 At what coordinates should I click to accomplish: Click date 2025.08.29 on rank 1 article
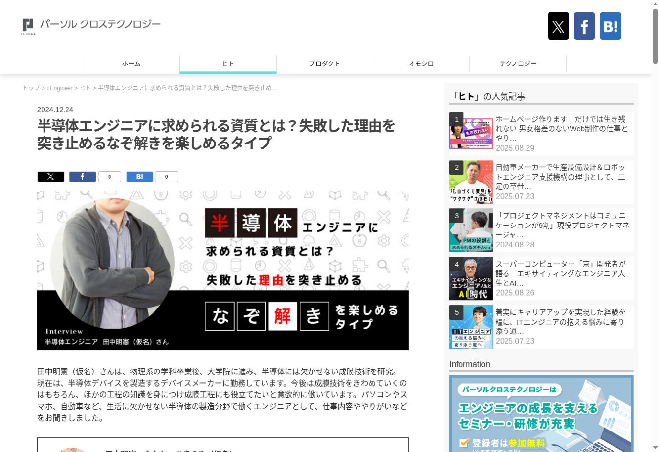[515, 148]
